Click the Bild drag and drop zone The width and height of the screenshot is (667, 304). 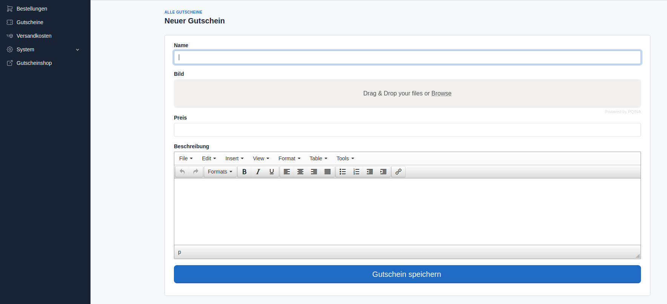click(407, 94)
